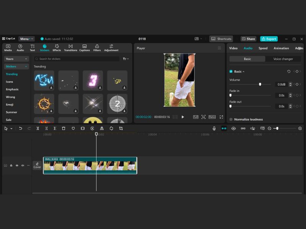Toggle the preview axis icon

pyautogui.click(x=252, y=129)
